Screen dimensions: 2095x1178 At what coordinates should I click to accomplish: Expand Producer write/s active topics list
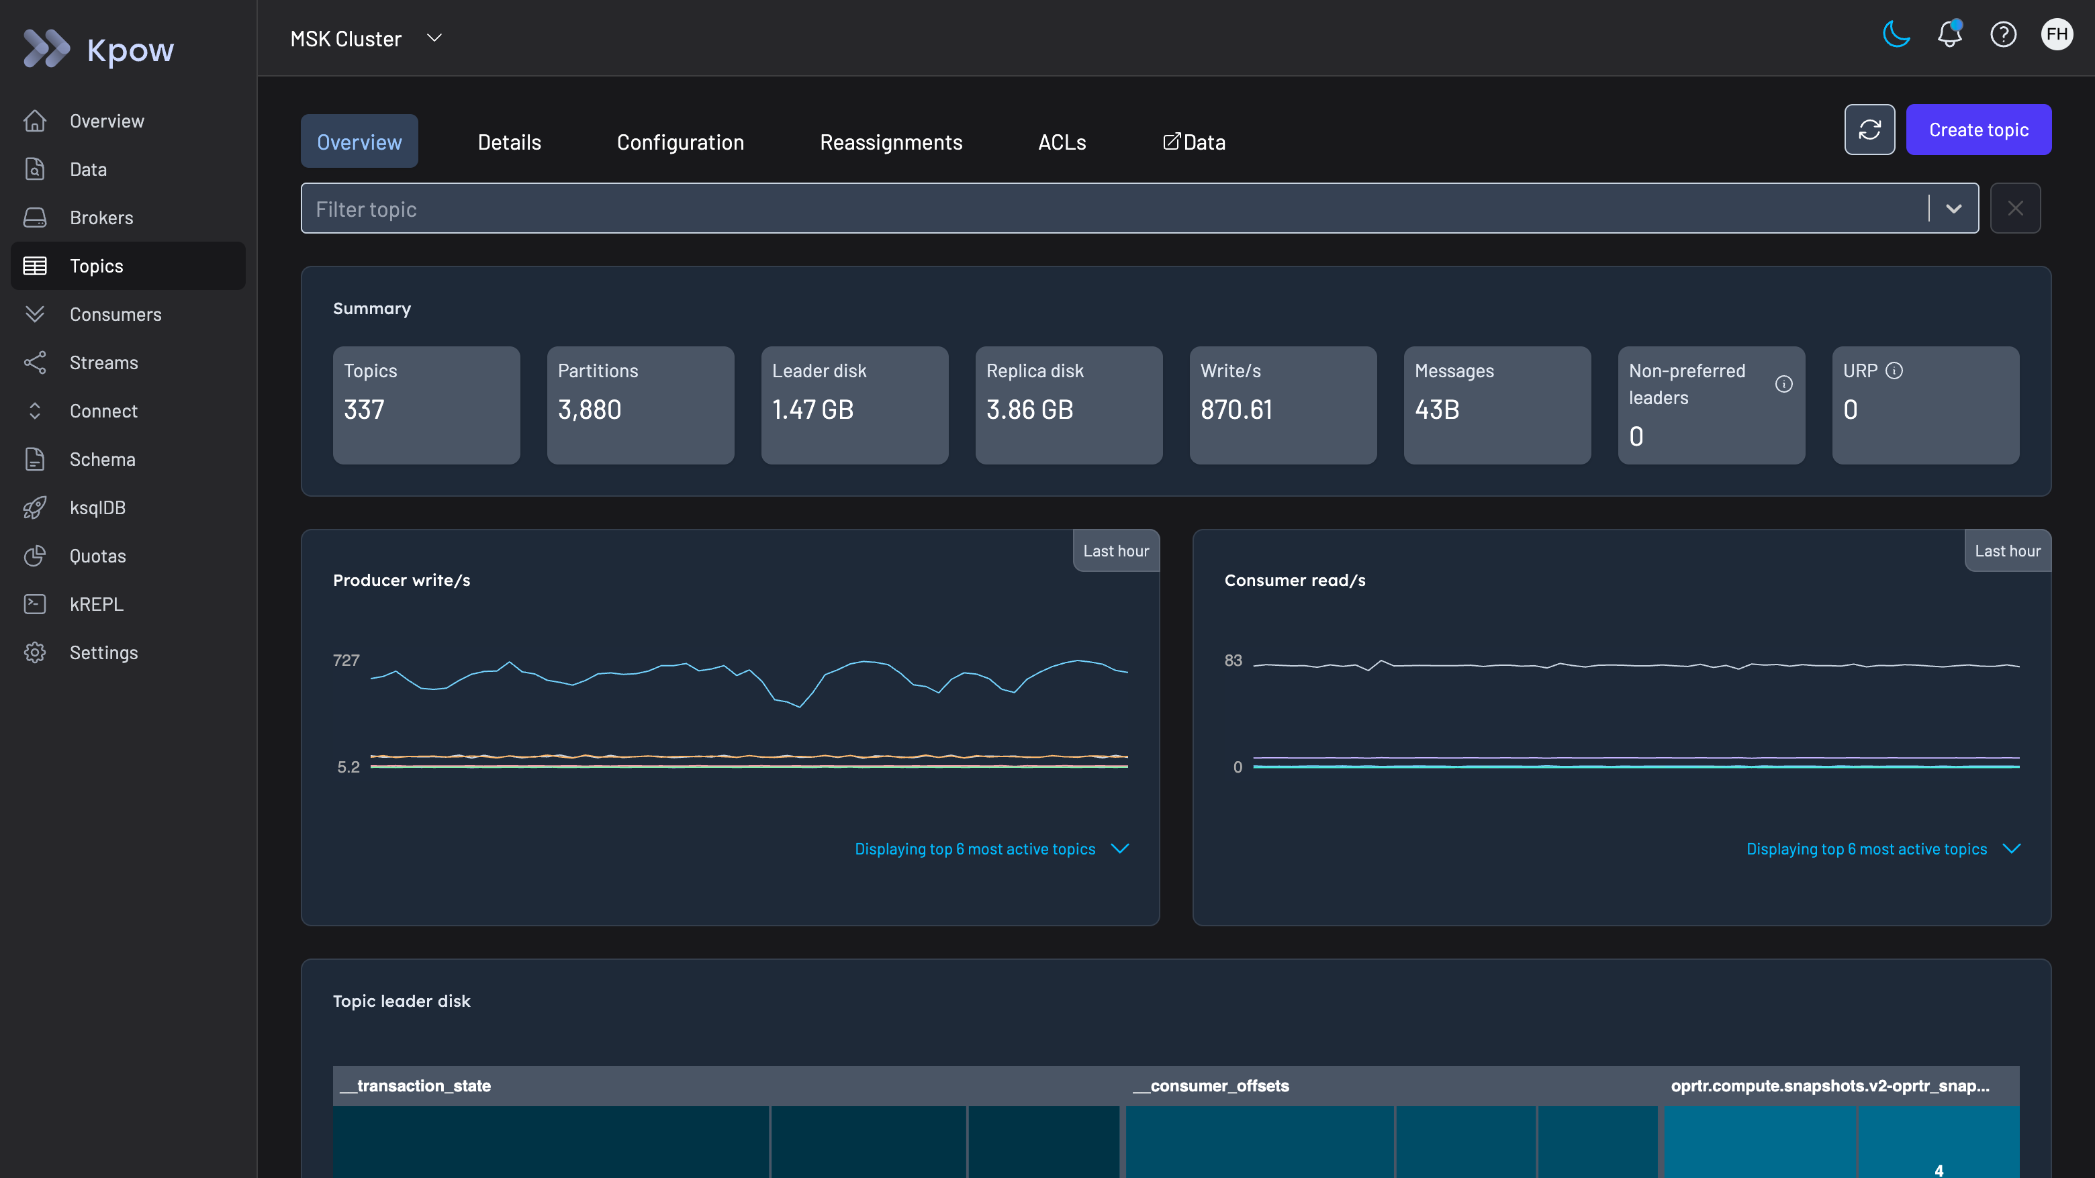1120,848
